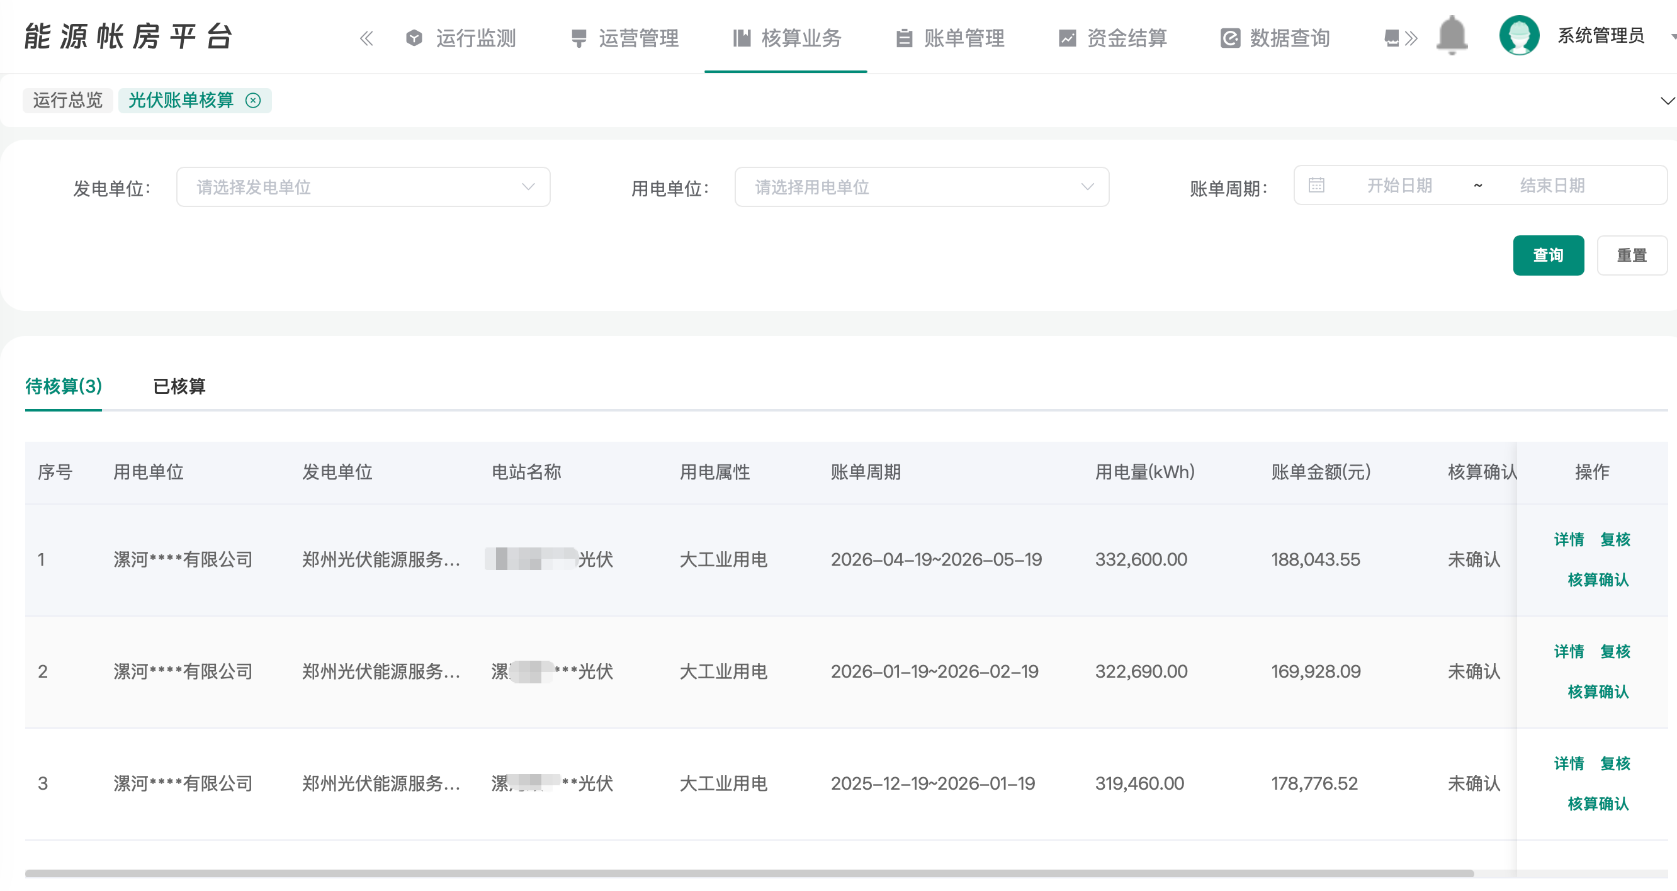This screenshot has height=891, width=1677.
Task: Click 核算确认 for row 2
Action: pyautogui.click(x=1598, y=692)
